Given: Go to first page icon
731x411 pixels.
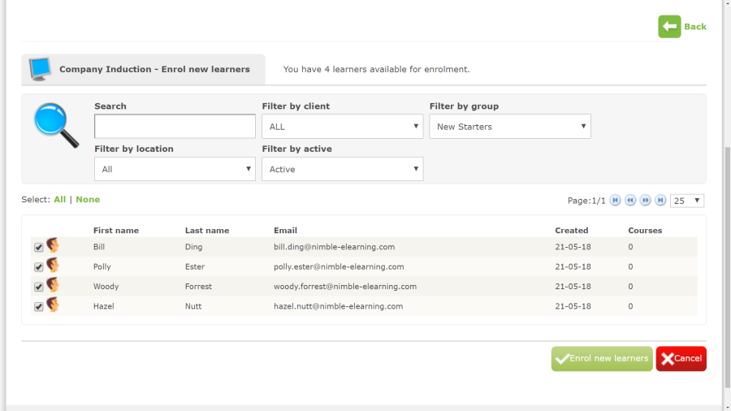Looking at the screenshot, I should [616, 201].
